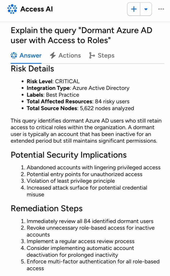Click the Potential Security Implications heading

pos(69,155)
